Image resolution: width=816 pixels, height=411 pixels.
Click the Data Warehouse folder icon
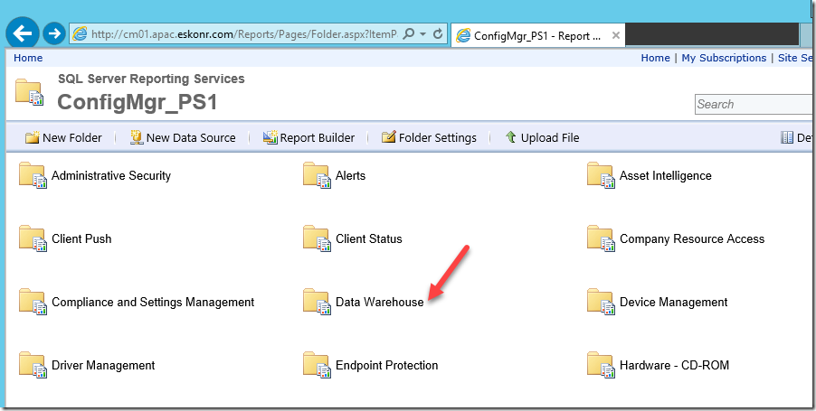pyautogui.click(x=317, y=302)
